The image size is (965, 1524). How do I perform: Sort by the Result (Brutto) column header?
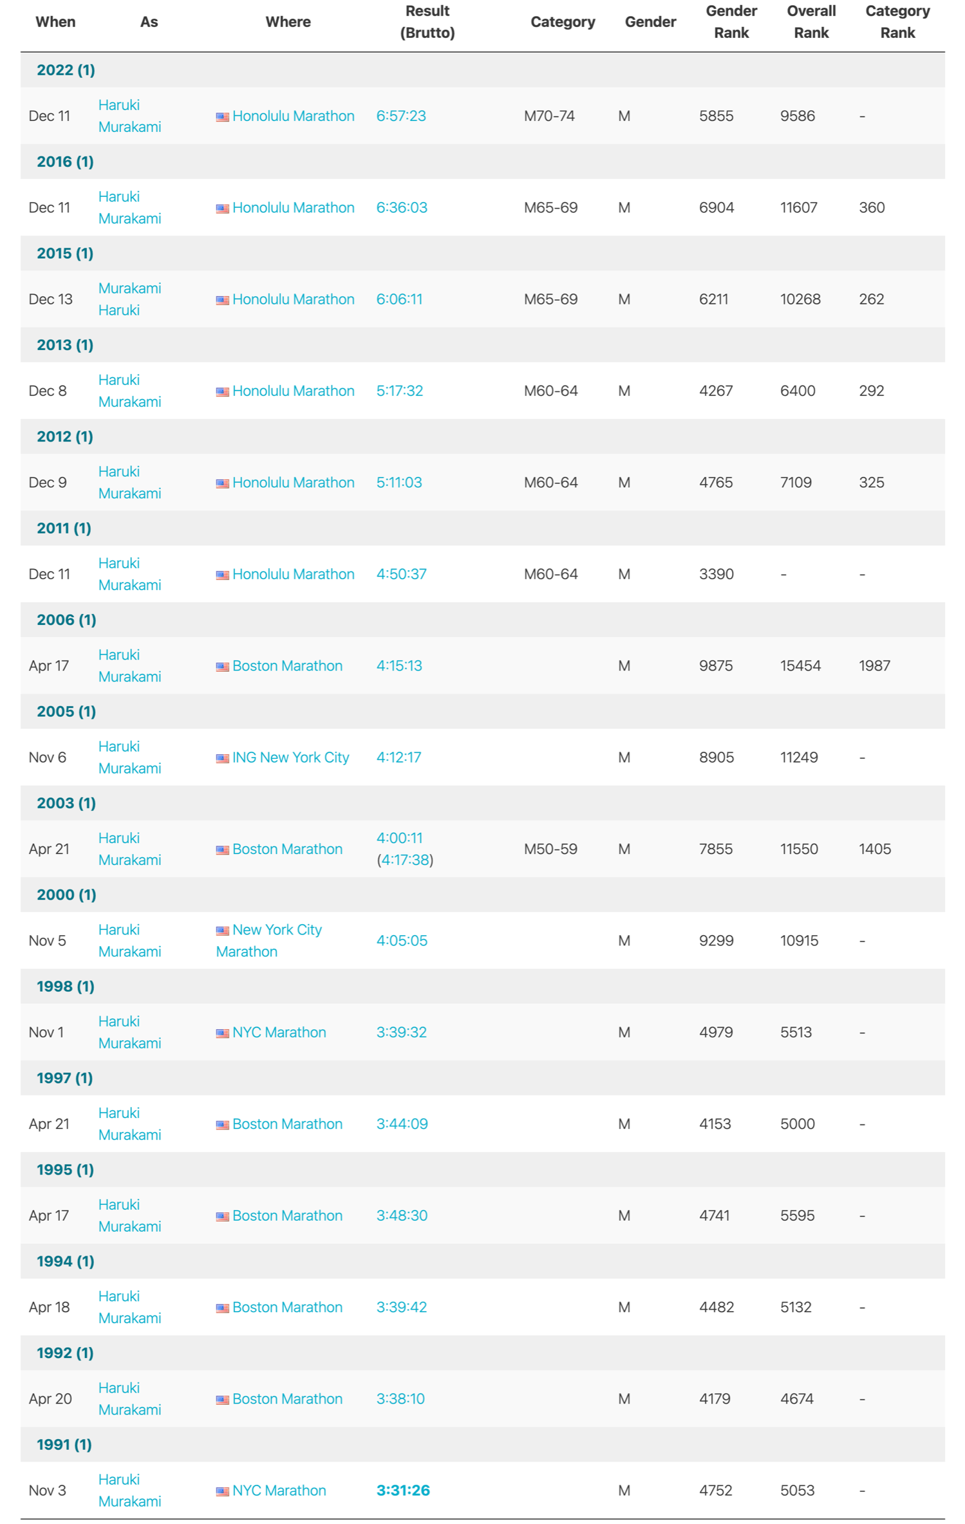coord(427,22)
